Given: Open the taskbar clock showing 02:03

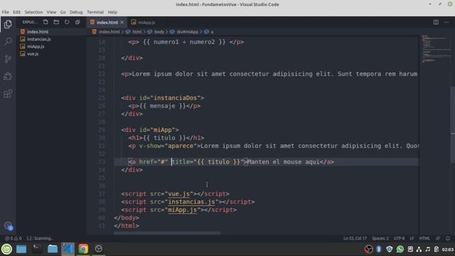Looking at the screenshot, I should (447, 250).
